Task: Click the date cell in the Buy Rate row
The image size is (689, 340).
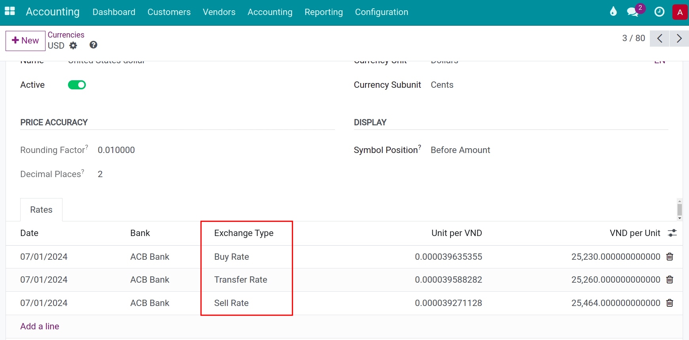Action: point(44,257)
